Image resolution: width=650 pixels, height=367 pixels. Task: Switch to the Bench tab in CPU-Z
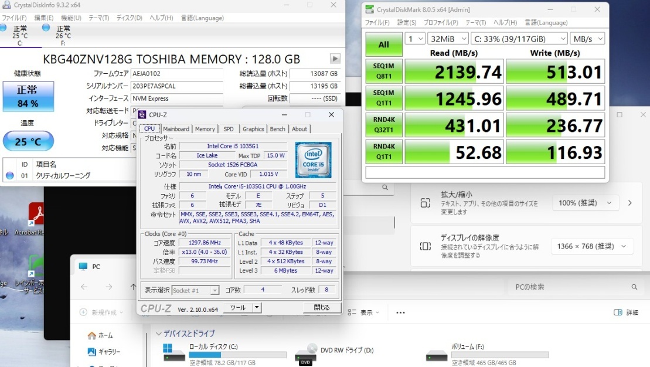click(x=278, y=129)
